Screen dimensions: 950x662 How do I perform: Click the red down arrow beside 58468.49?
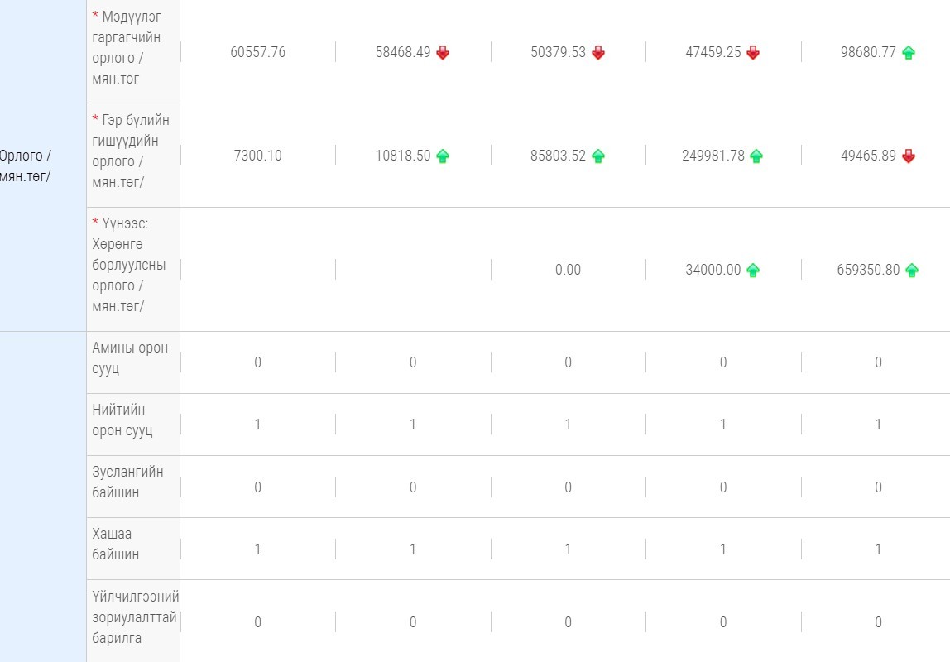pos(443,53)
